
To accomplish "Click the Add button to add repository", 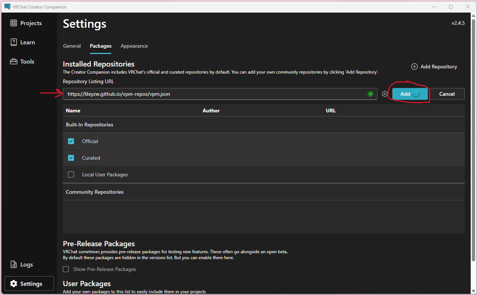I will 410,94.
